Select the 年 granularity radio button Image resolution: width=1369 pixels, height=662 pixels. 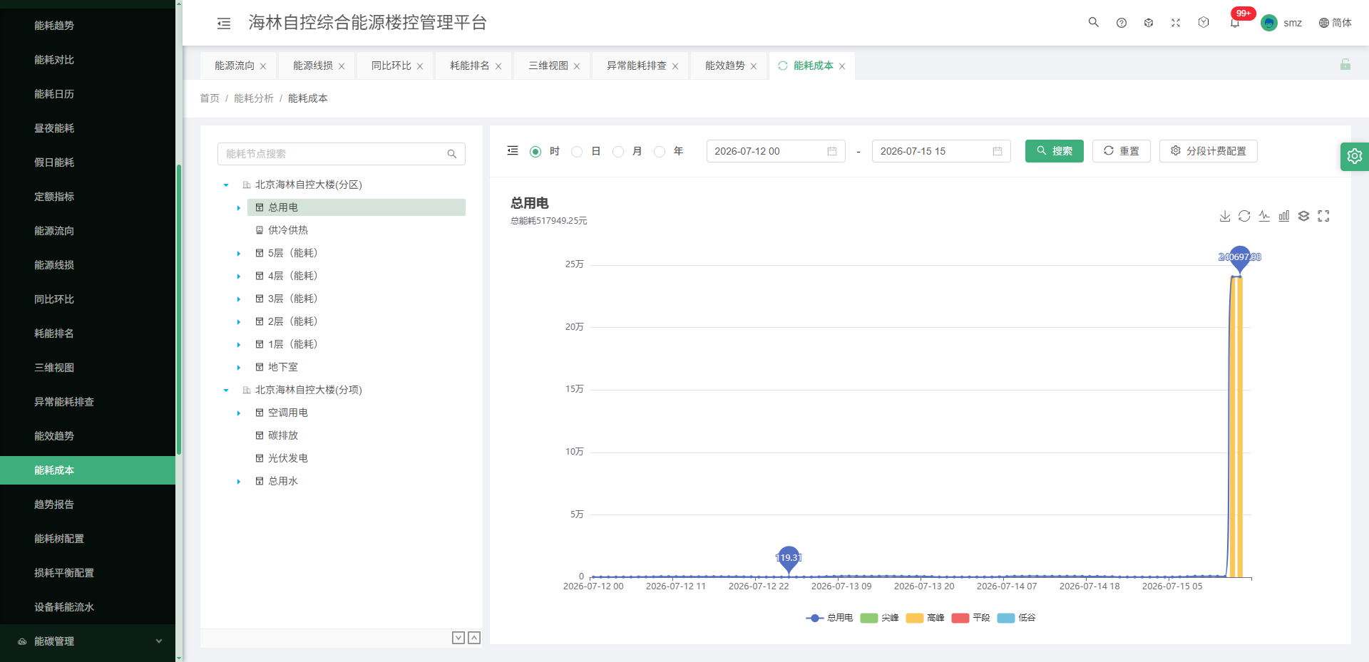tap(660, 152)
